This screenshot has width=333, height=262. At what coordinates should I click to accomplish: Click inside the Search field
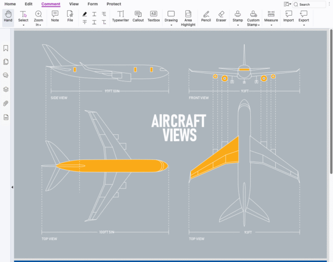click(x=309, y=4)
